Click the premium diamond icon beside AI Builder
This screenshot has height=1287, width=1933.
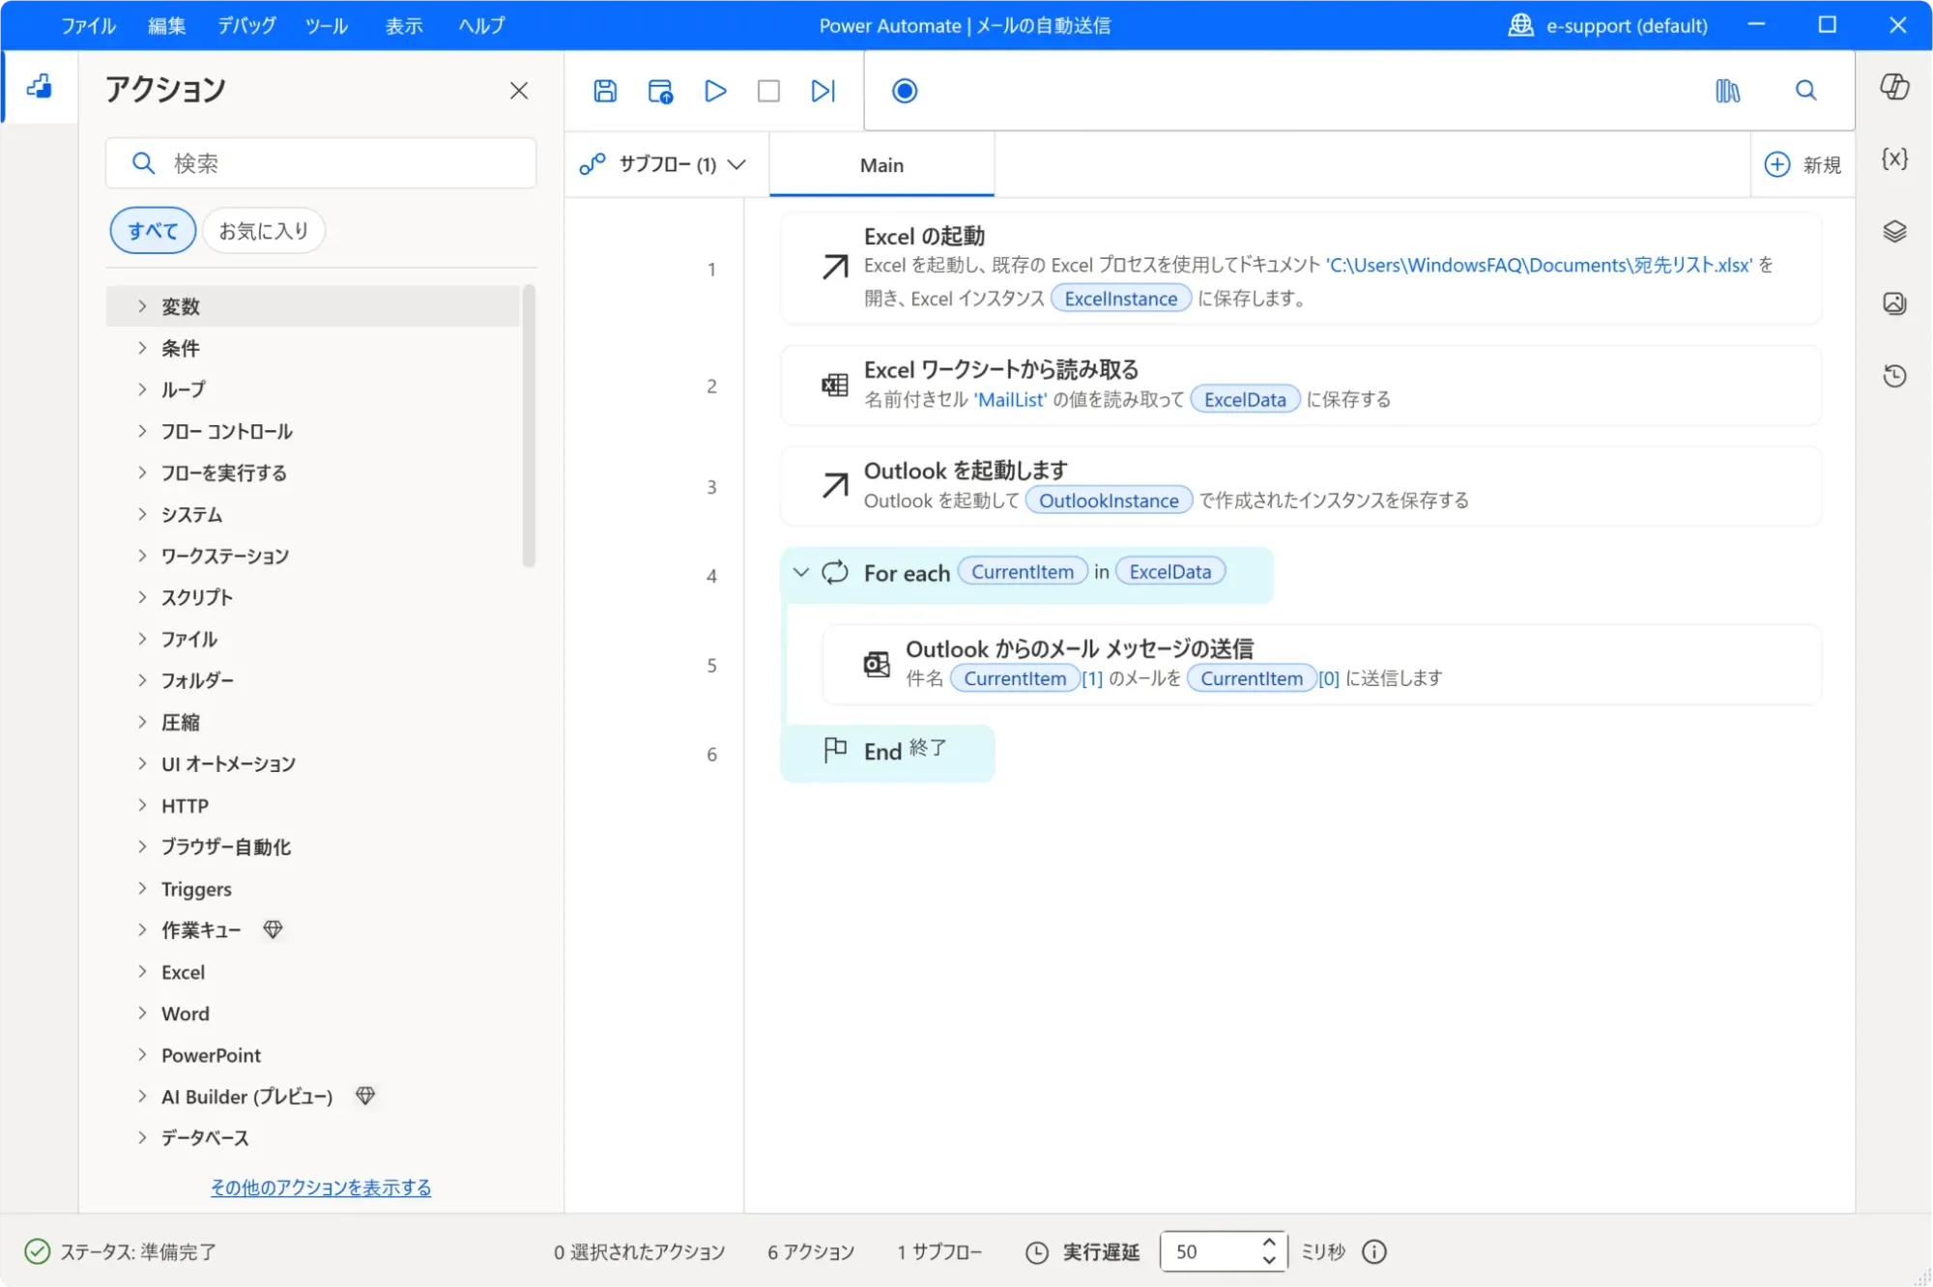365,1096
